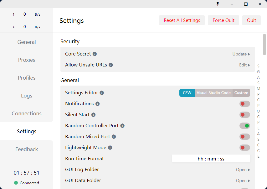Open the GUI Log Folder

[243, 170]
